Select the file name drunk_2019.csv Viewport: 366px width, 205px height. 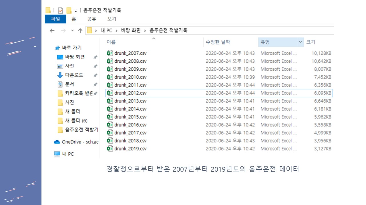(x=131, y=149)
